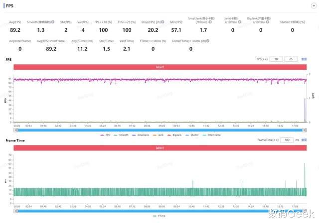The height and width of the screenshot is (224, 319).
Task: Edit the FrameTime threshold field showing 100
Action: pyautogui.click(x=287, y=140)
